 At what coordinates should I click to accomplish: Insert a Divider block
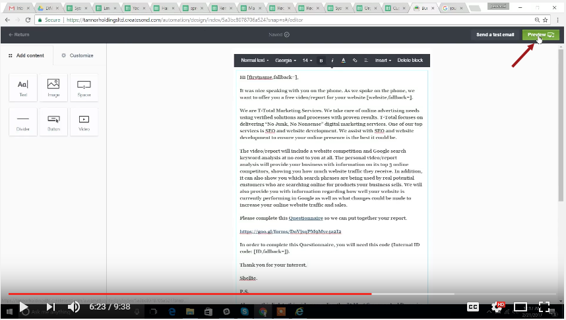(x=23, y=122)
